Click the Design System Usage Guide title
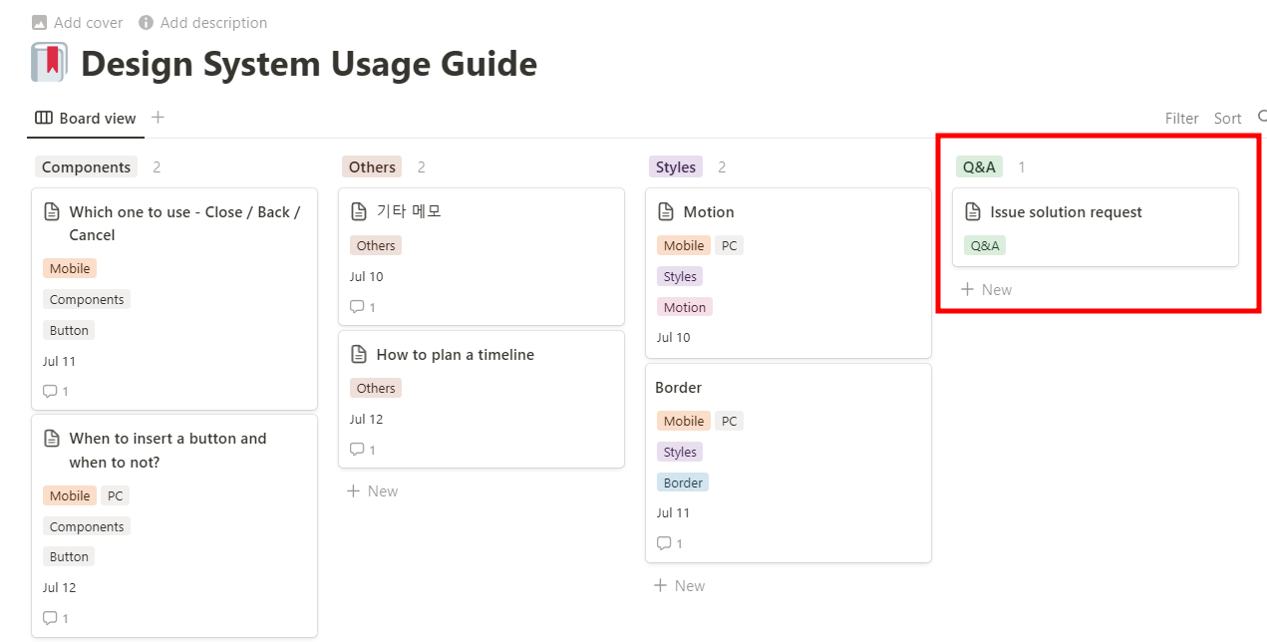Viewport: 1267px width, 642px height. (309, 64)
